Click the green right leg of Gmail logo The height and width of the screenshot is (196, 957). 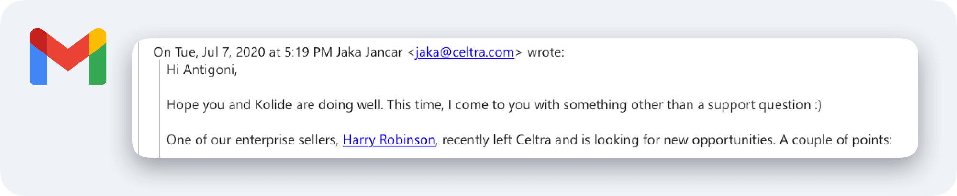point(98,68)
